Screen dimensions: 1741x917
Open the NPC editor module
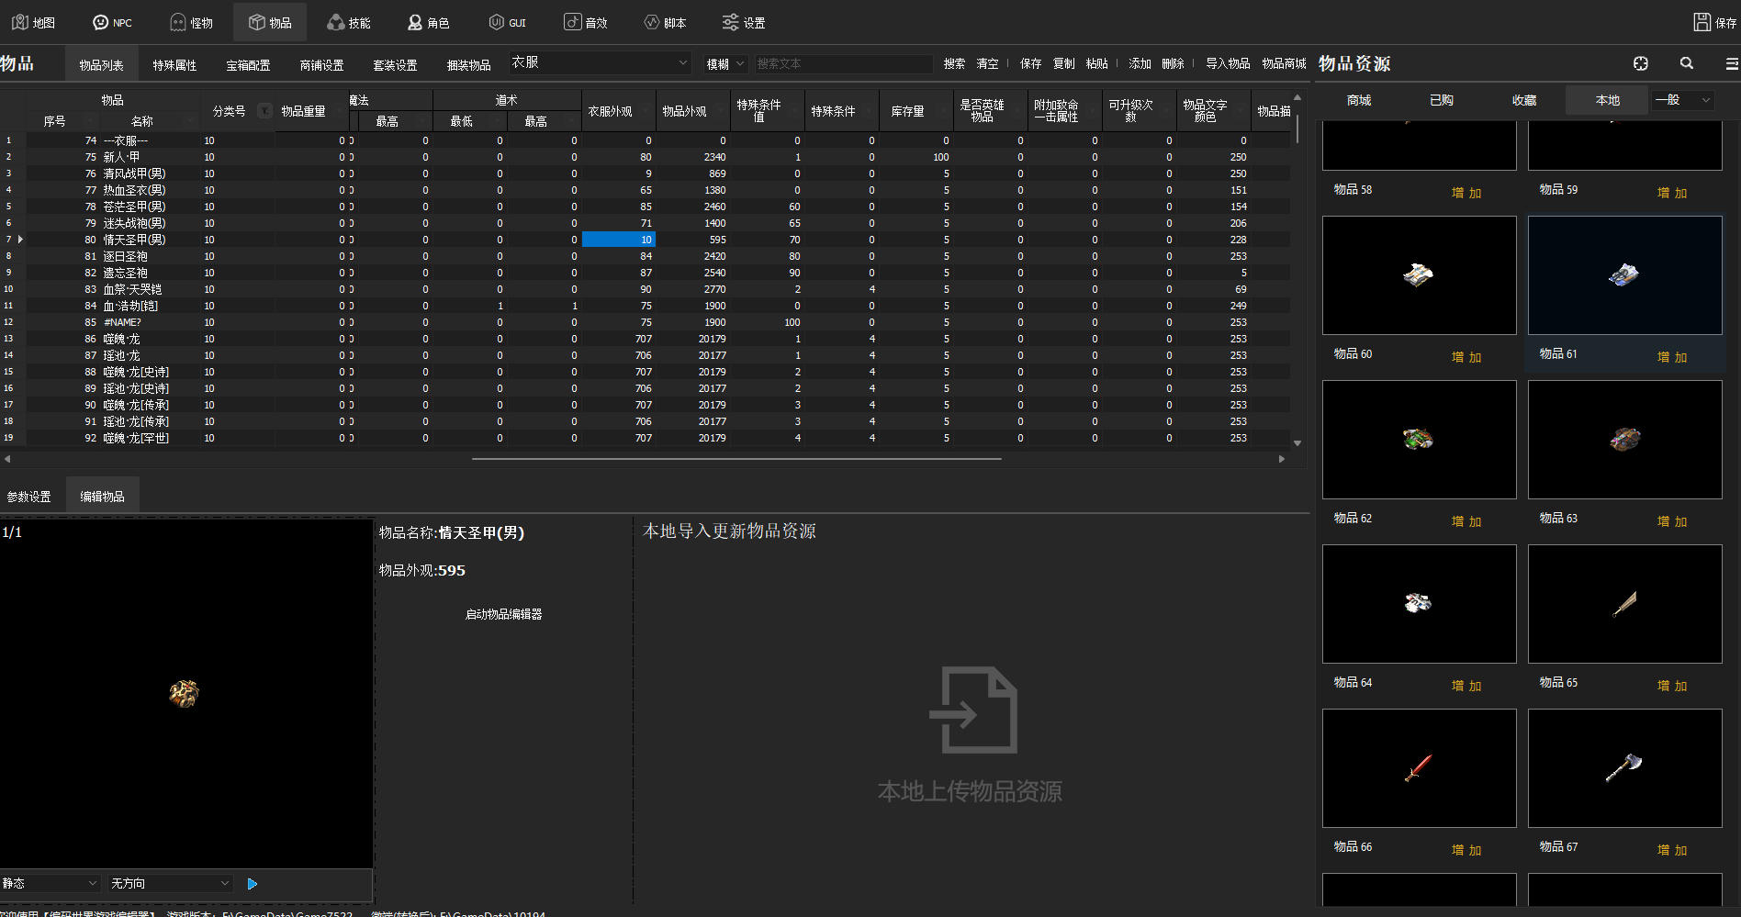112,22
